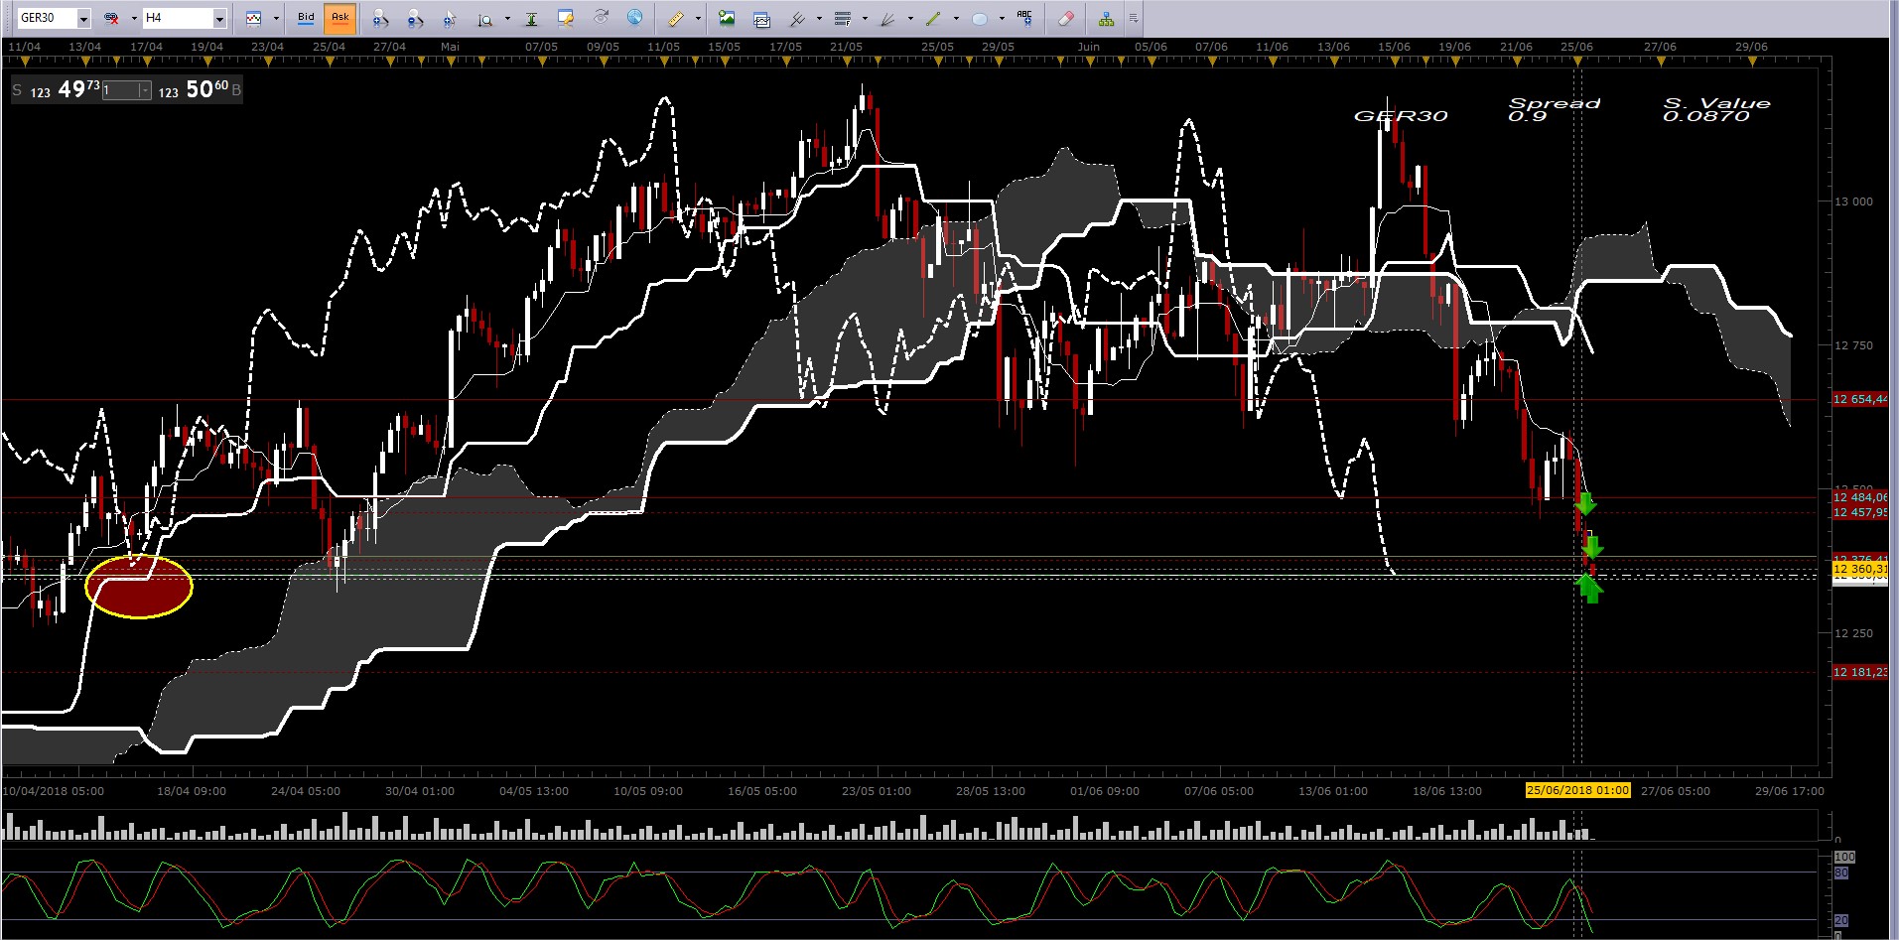Click the S. Value 0.0870 label

(1716, 109)
